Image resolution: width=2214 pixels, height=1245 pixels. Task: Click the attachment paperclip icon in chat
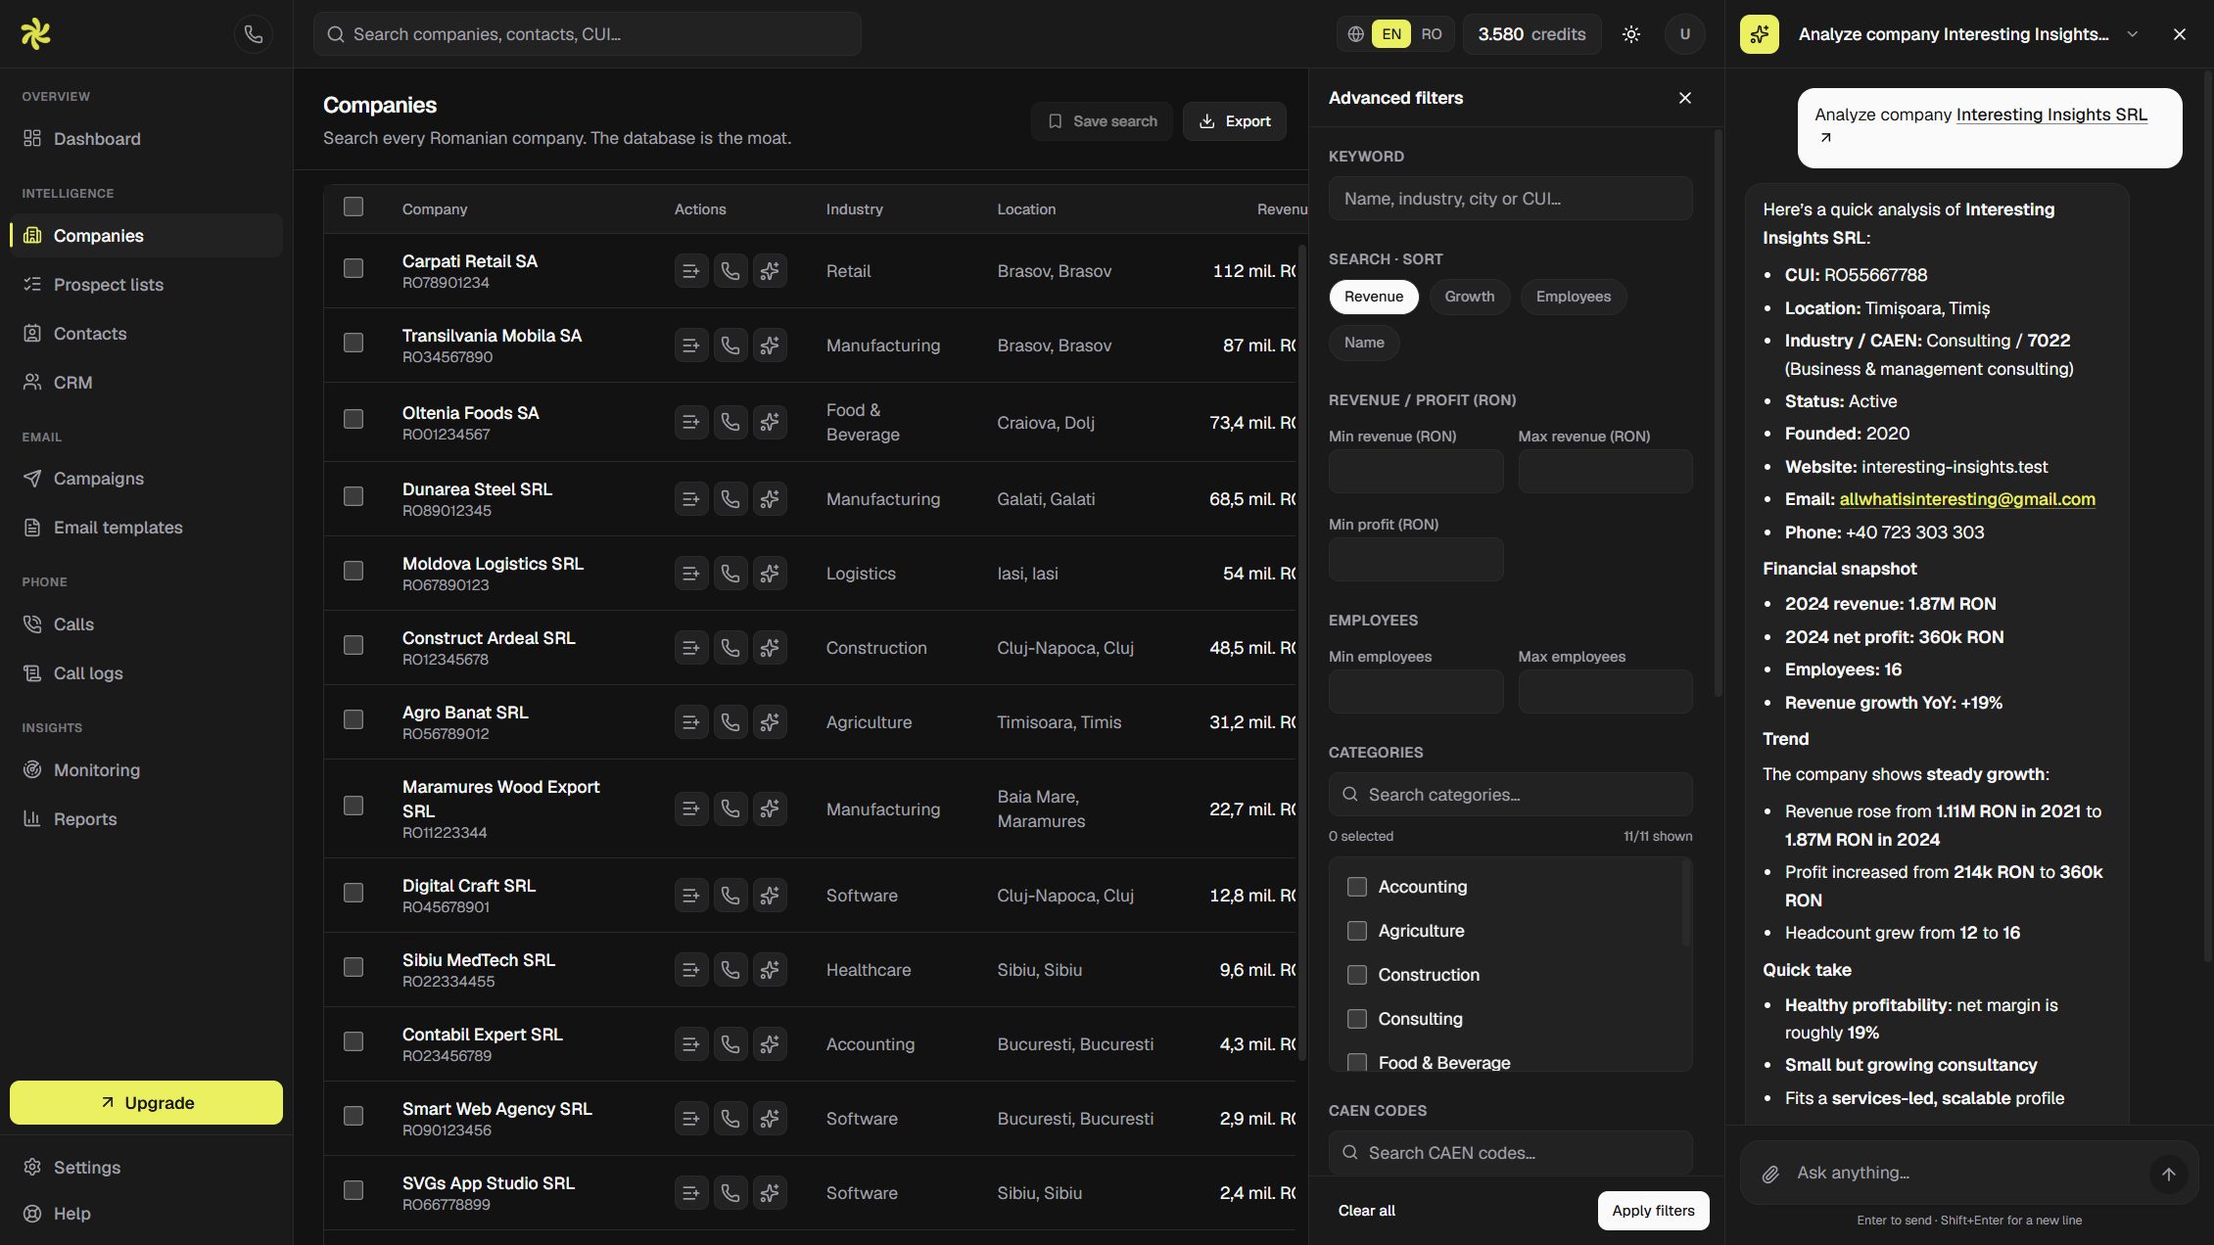point(1770,1174)
